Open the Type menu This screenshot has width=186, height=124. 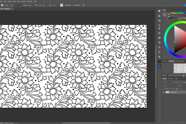[5, 2]
